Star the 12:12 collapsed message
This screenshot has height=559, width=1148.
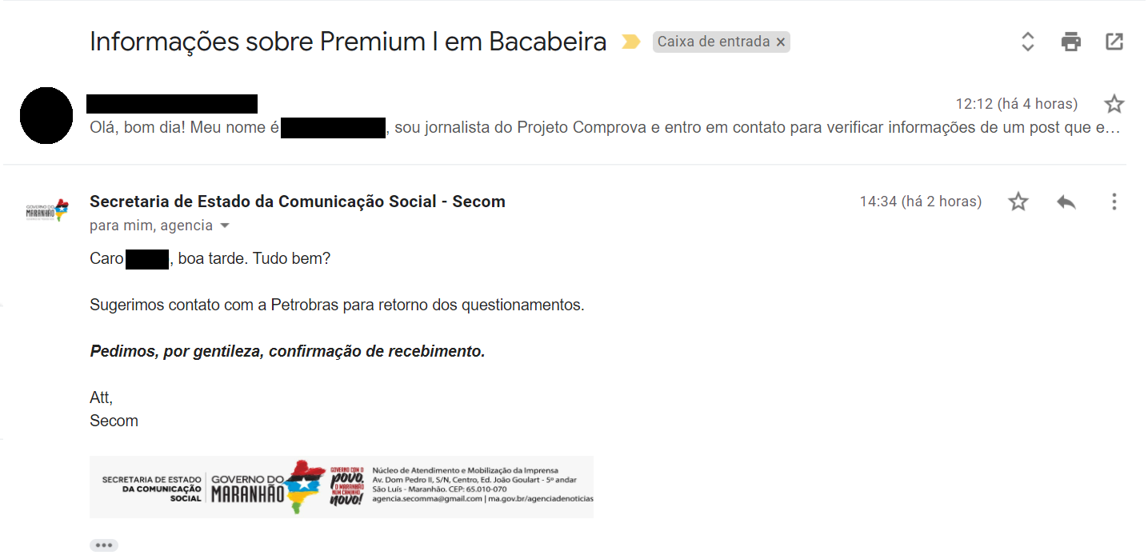(1114, 104)
